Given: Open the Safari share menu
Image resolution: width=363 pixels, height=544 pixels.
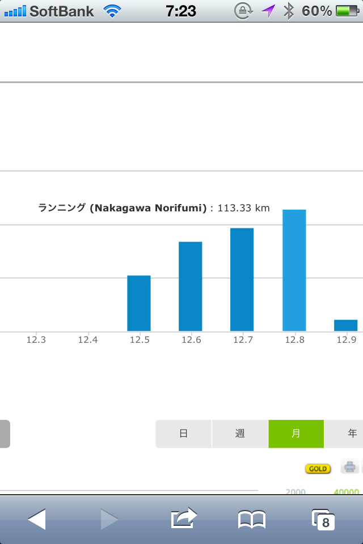Looking at the screenshot, I should 184,518.
